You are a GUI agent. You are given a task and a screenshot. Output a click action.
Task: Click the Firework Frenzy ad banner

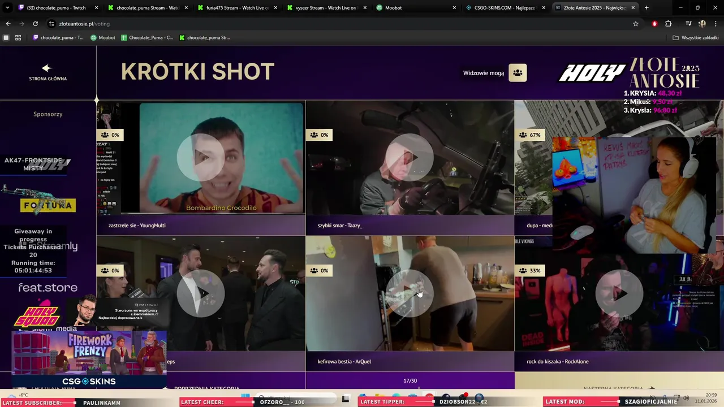(x=89, y=353)
